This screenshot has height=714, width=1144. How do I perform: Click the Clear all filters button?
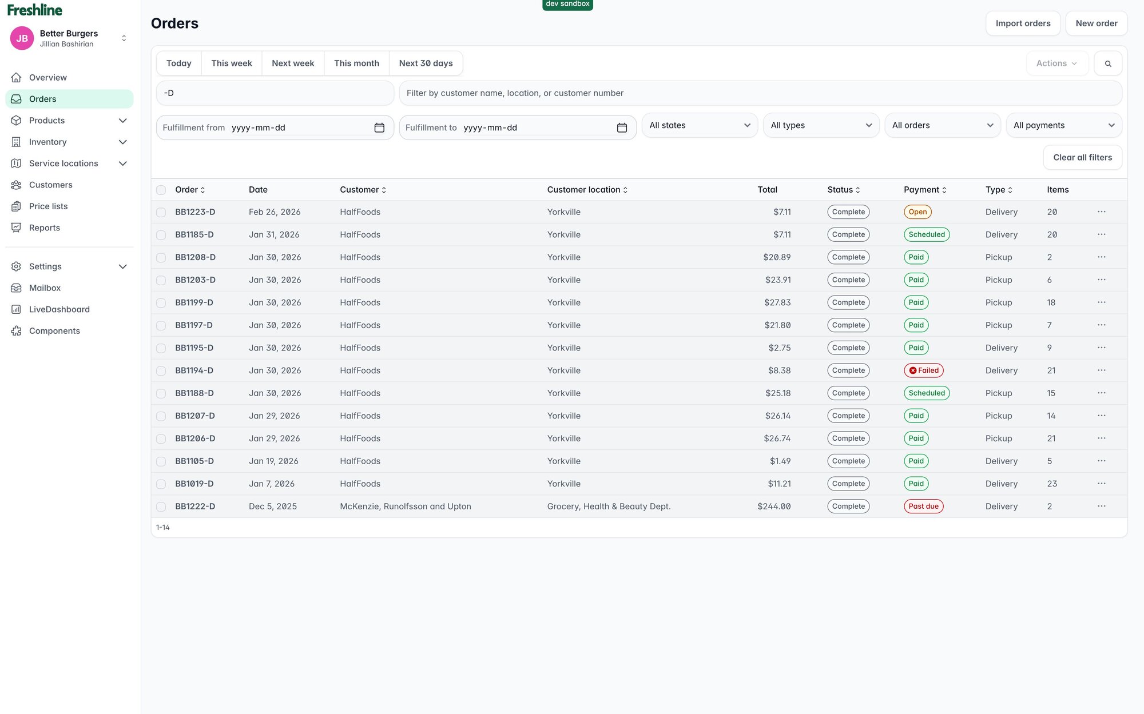coord(1082,158)
